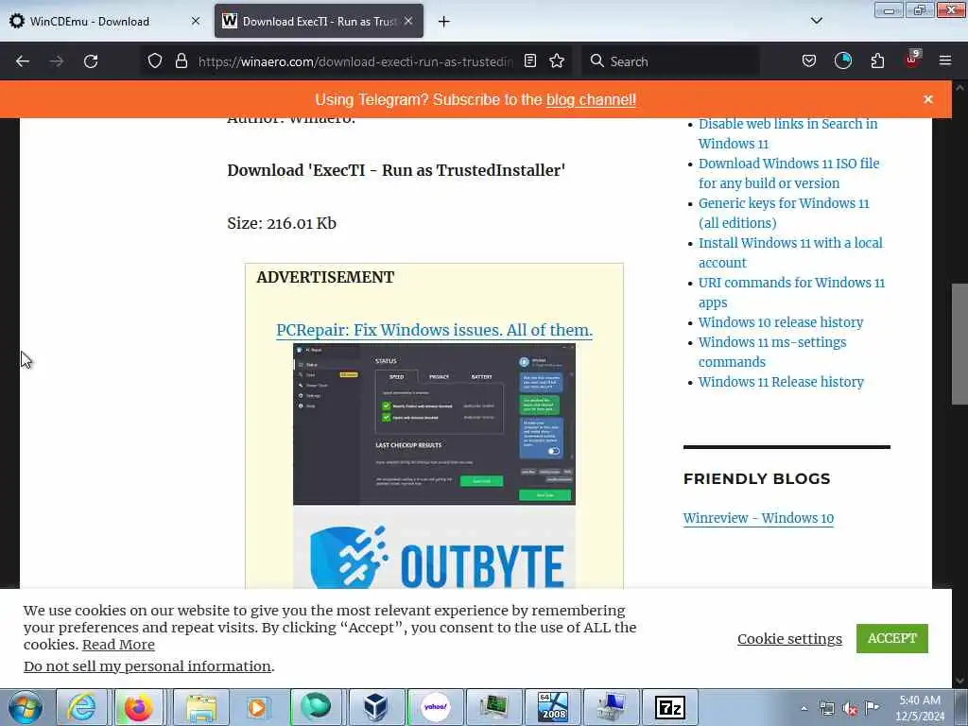
Task: Show hidden system tray icons
Action: 804,709
